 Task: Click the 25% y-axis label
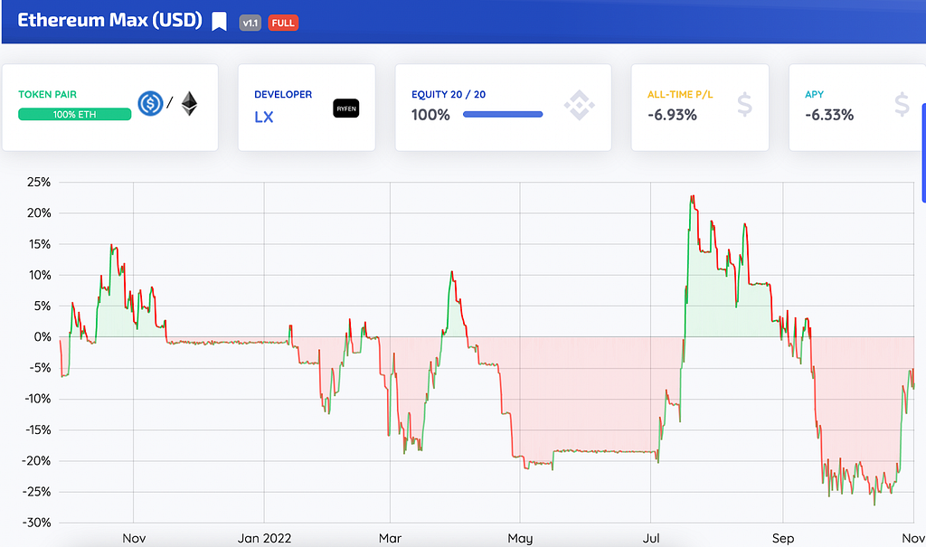click(x=39, y=182)
